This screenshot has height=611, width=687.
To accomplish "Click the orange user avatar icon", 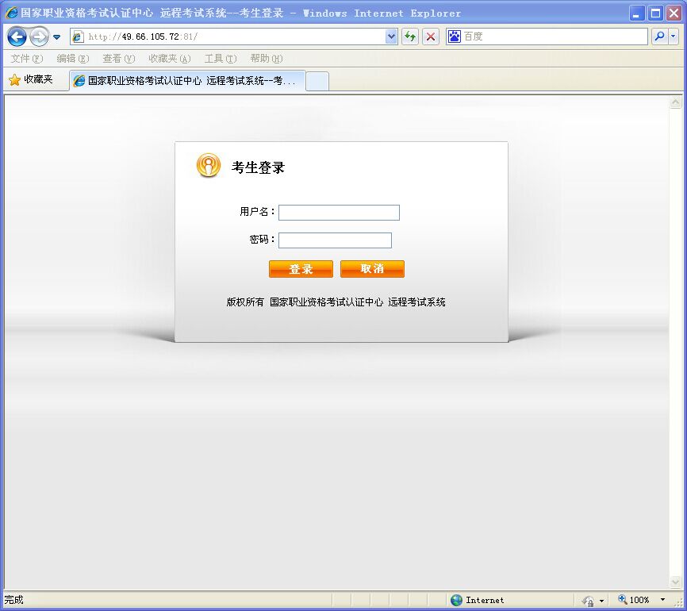I will [209, 165].
